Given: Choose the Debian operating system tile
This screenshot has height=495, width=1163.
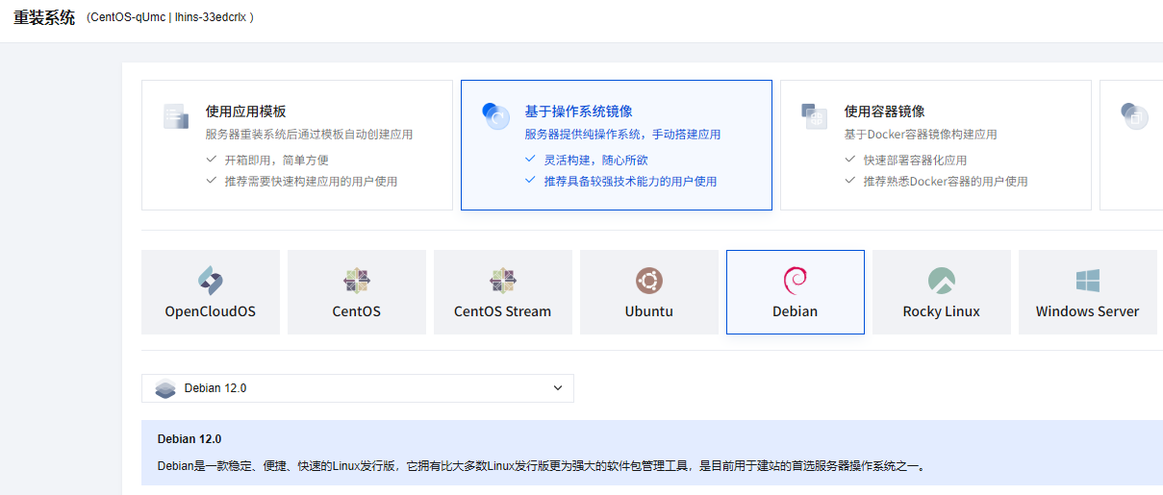Looking at the screenshot, I should (796, 292).
